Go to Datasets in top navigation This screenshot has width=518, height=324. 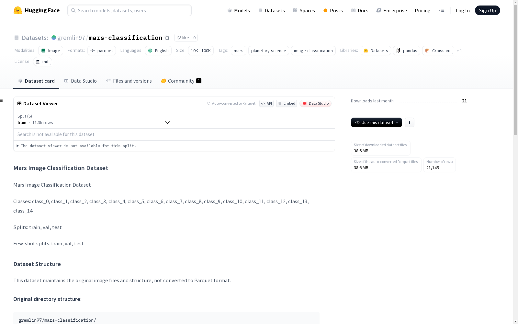pyautogui.click(x=271, y=10)
